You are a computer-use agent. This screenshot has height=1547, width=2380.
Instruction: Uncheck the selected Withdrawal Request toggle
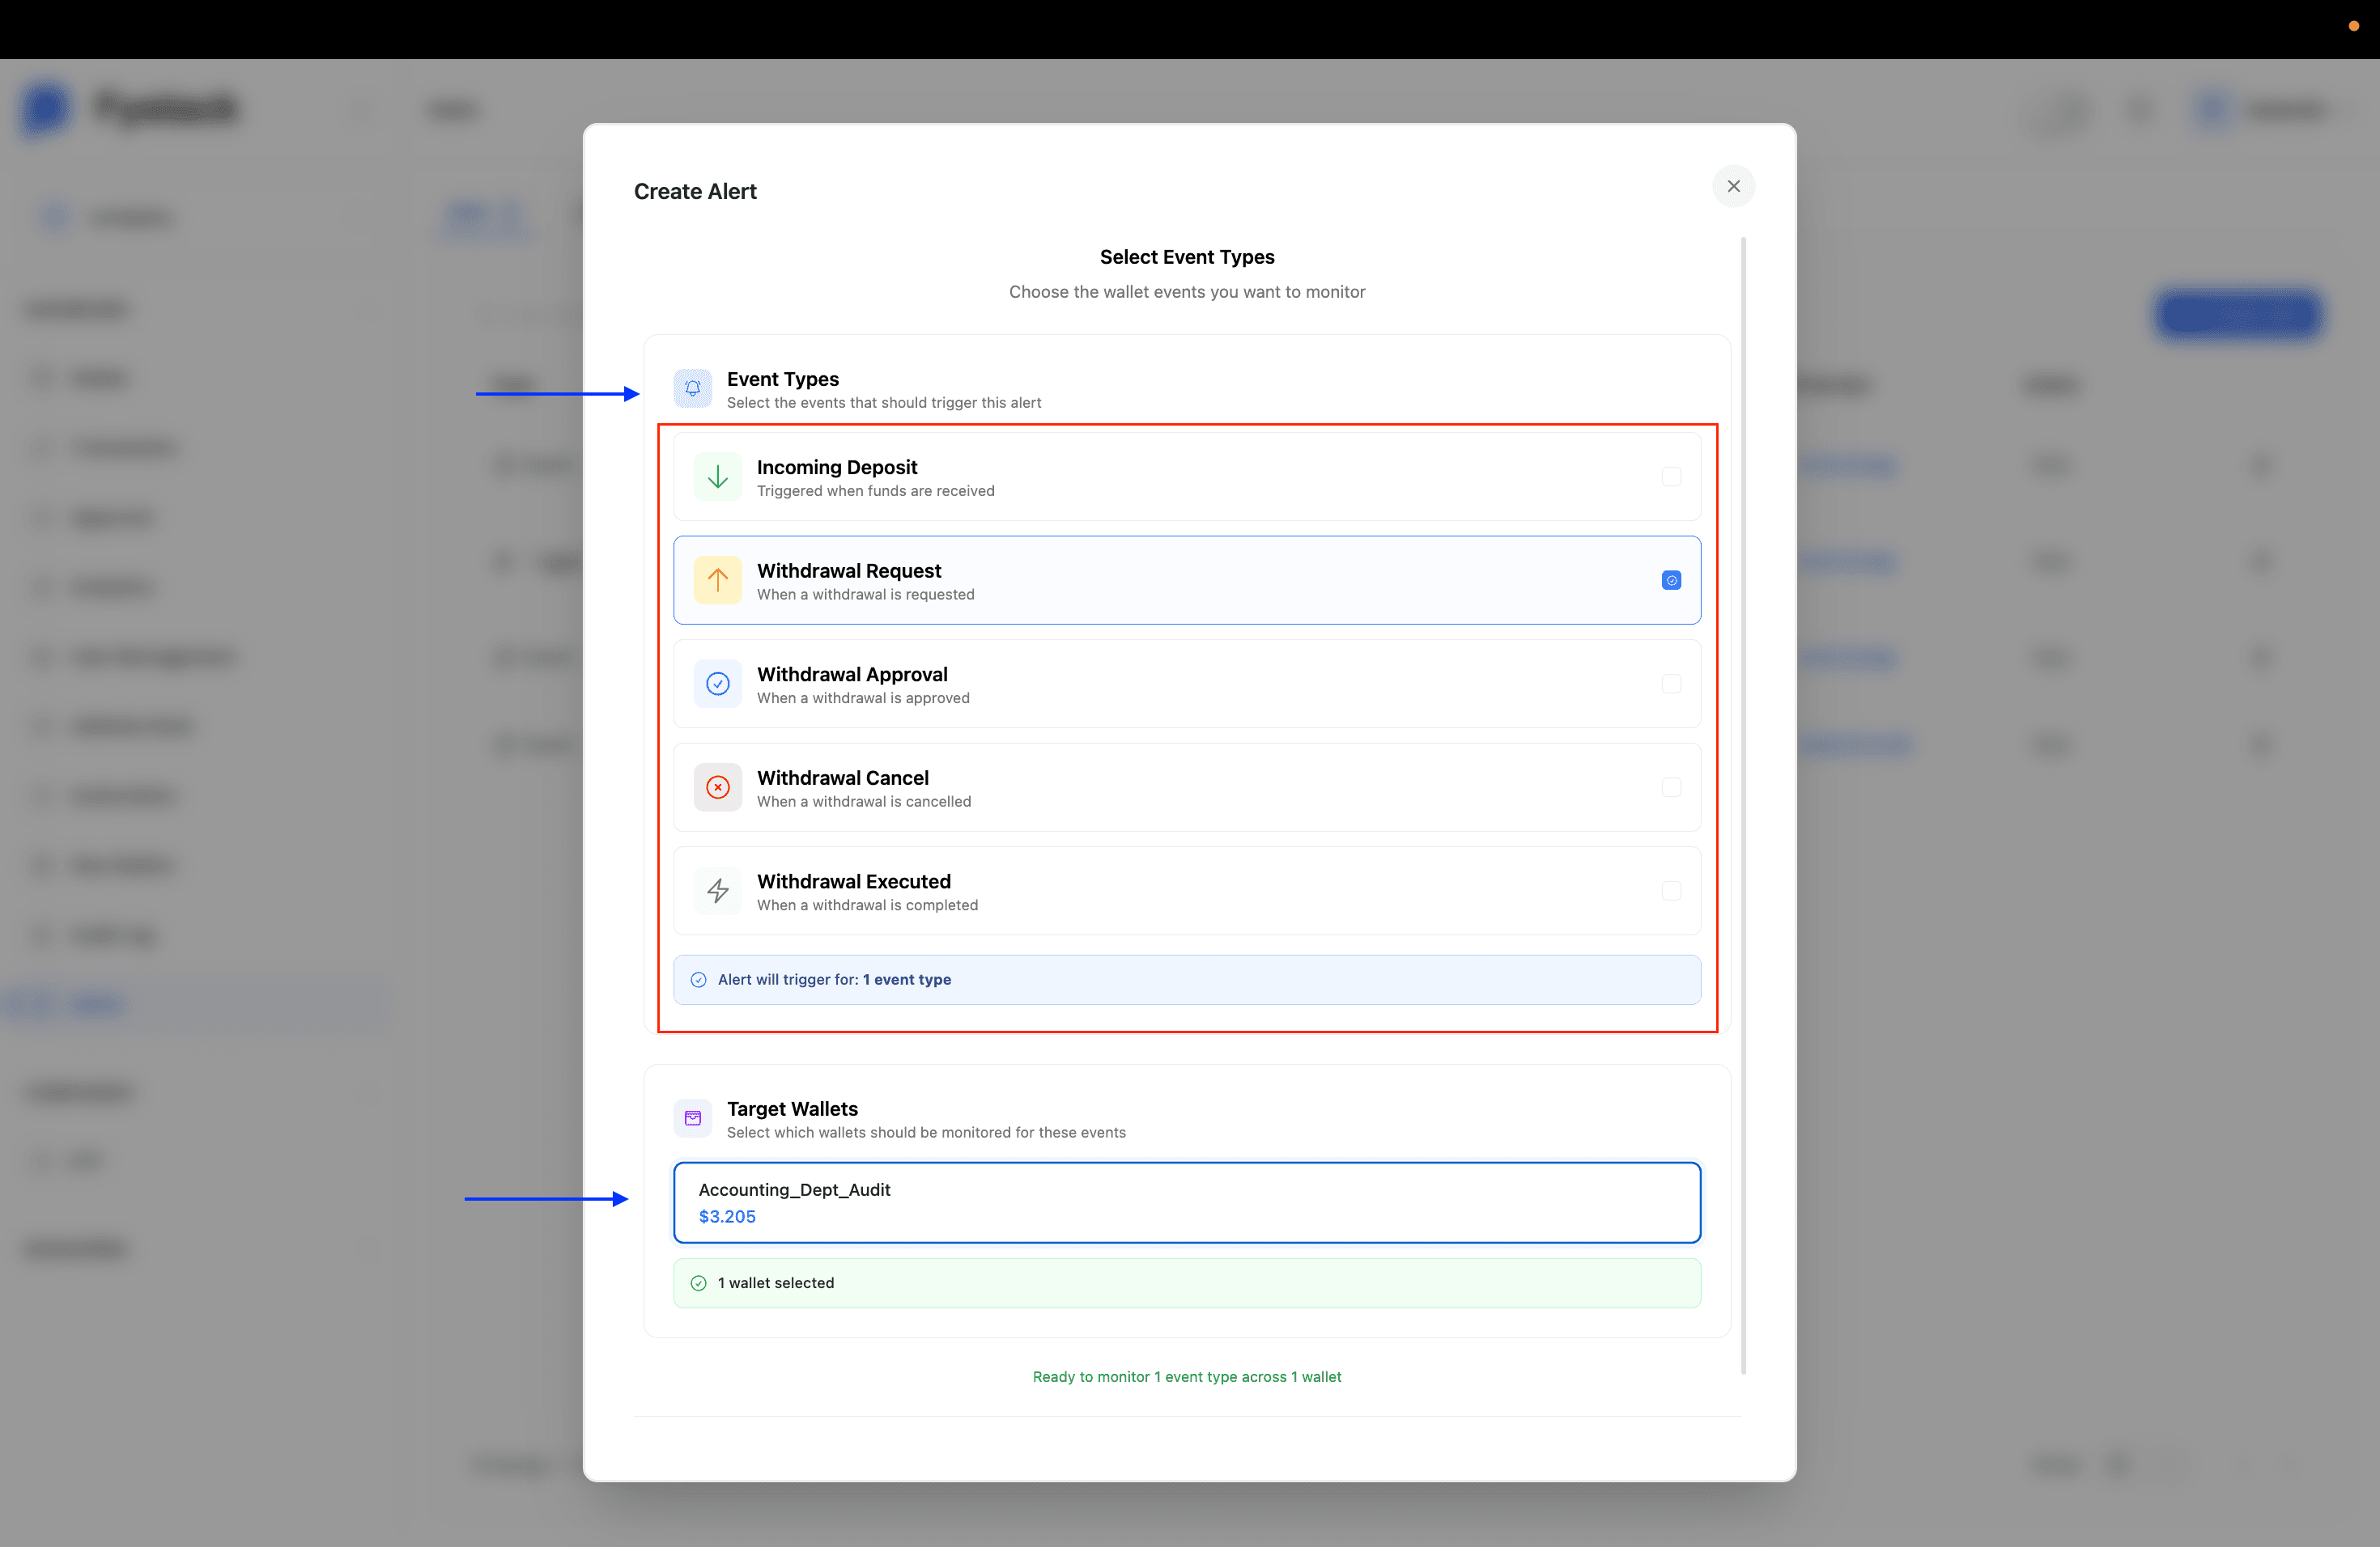[x=1671, y=579]
